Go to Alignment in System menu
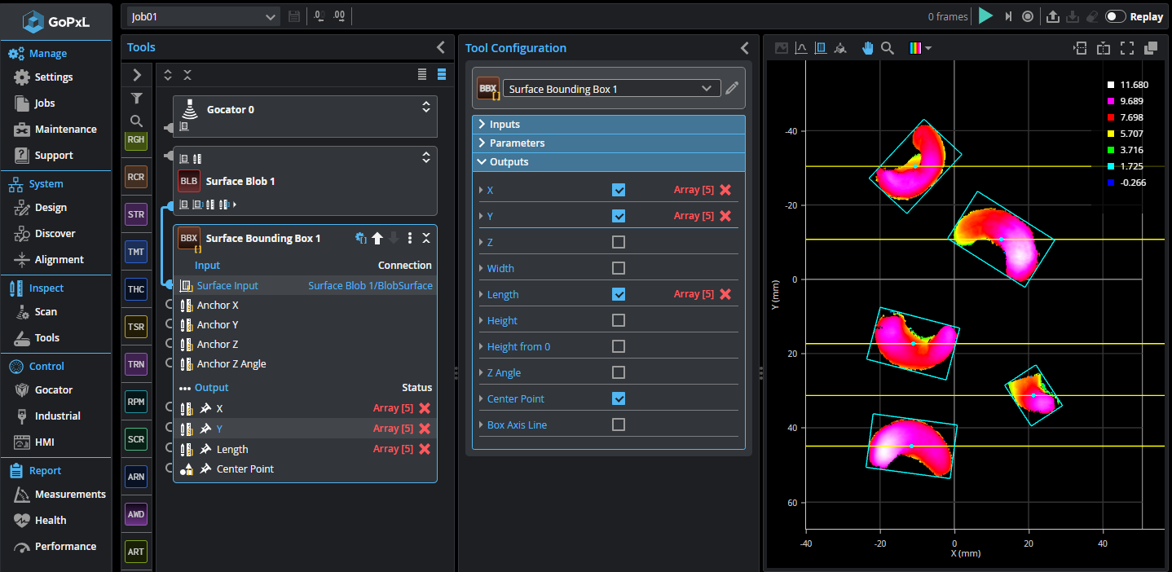This screenshot has width=1172, height=572. click(59, 259)
